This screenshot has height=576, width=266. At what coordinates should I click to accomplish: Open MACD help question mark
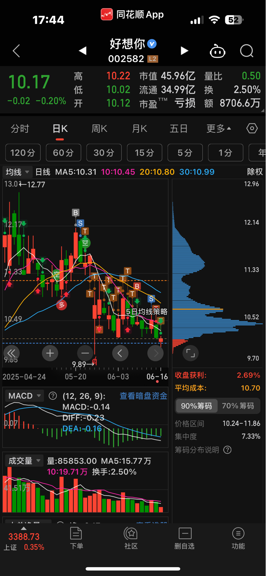tap(53, 396)
